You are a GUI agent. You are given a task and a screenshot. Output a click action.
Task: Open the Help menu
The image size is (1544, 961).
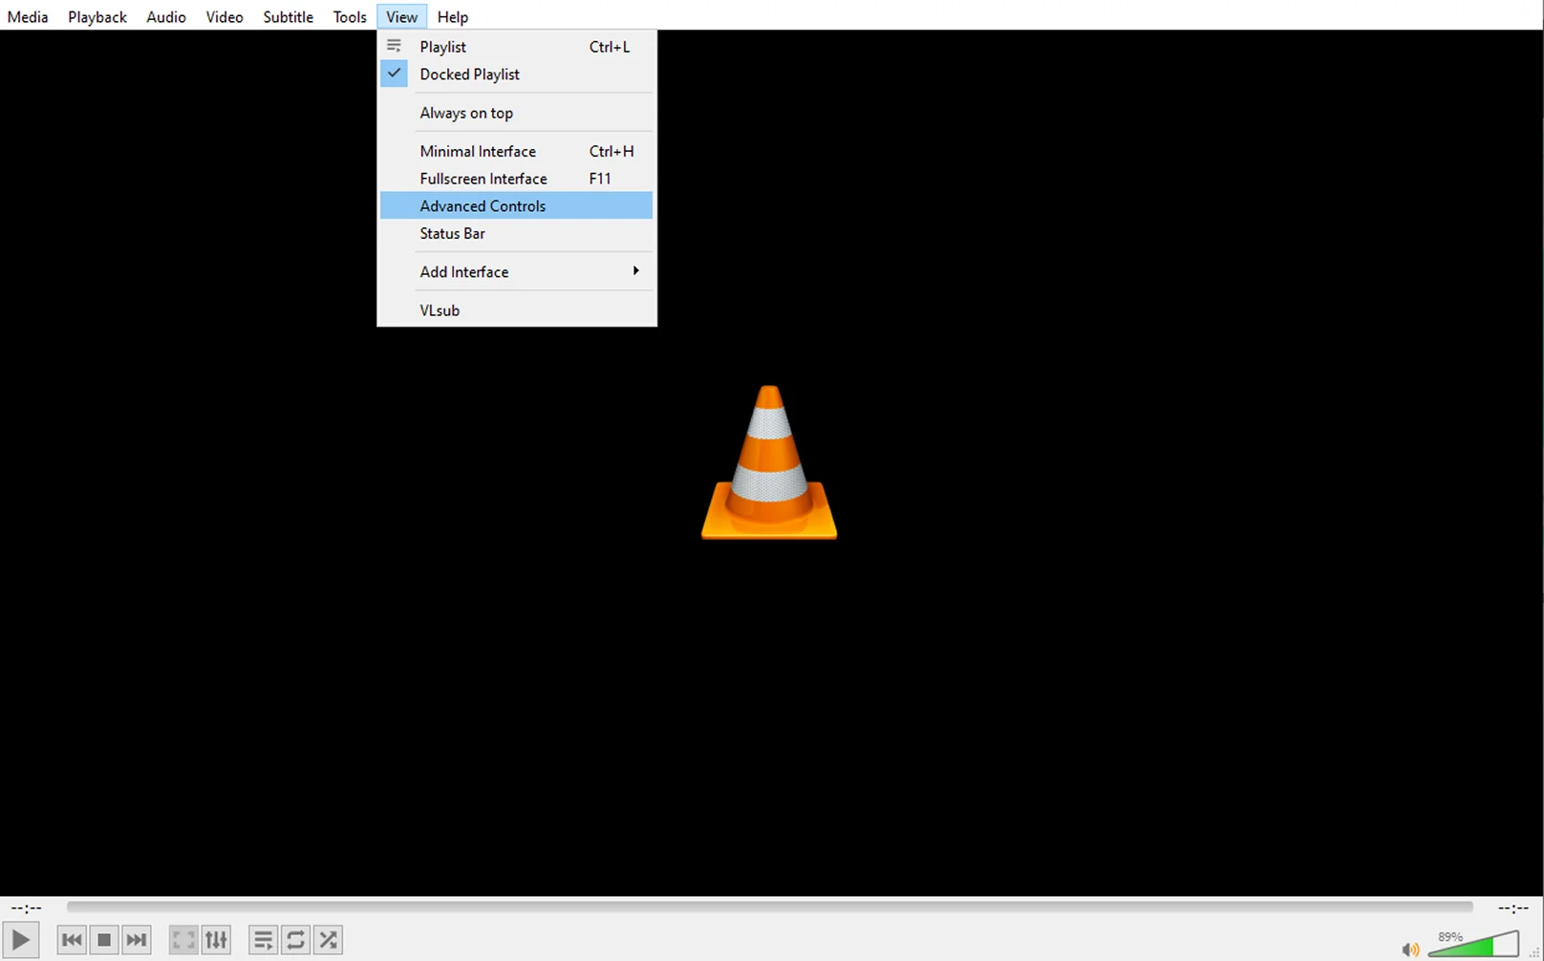pos(453,16)
